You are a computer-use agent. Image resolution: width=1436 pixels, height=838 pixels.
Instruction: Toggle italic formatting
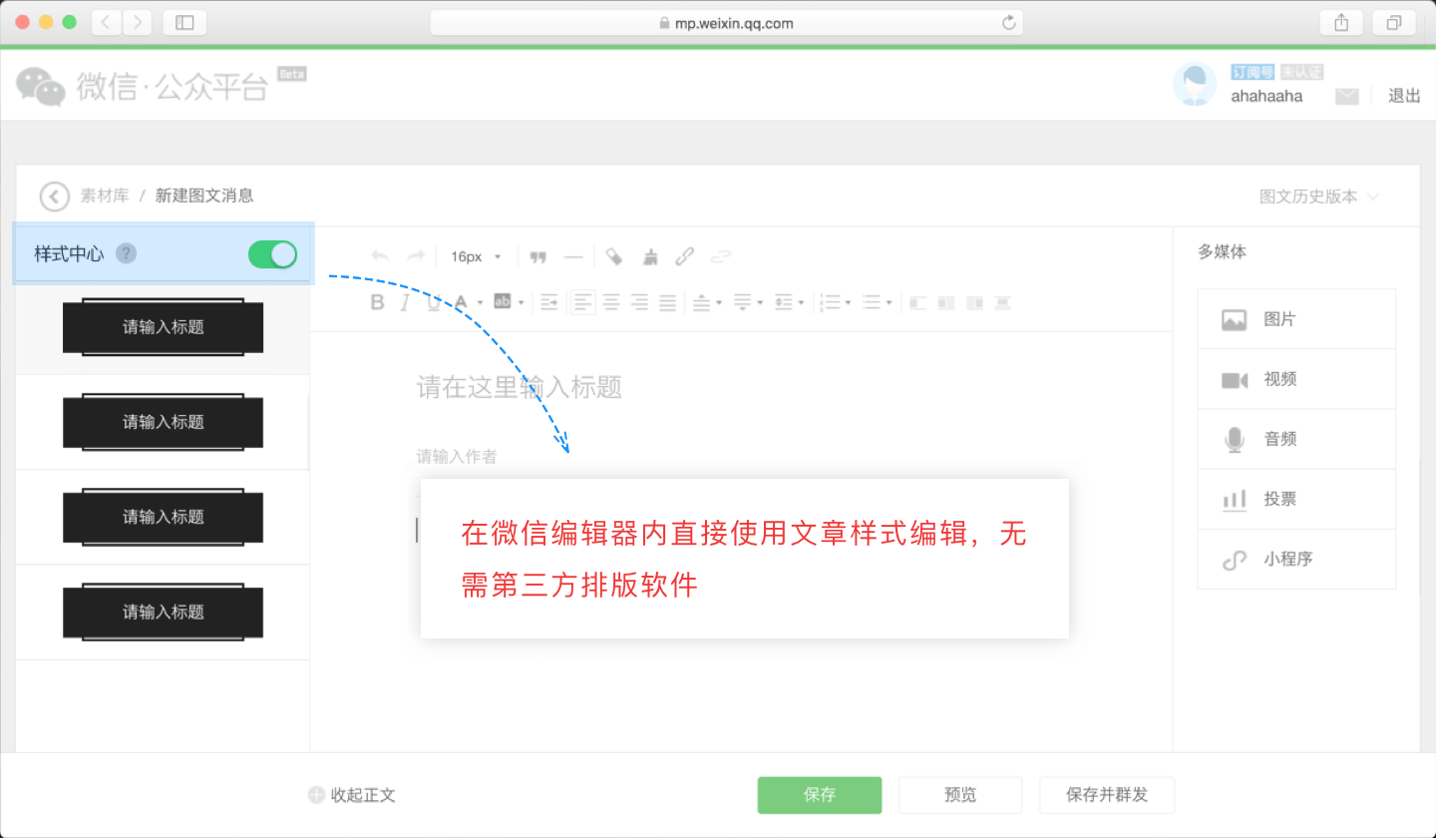pos(405,302)
